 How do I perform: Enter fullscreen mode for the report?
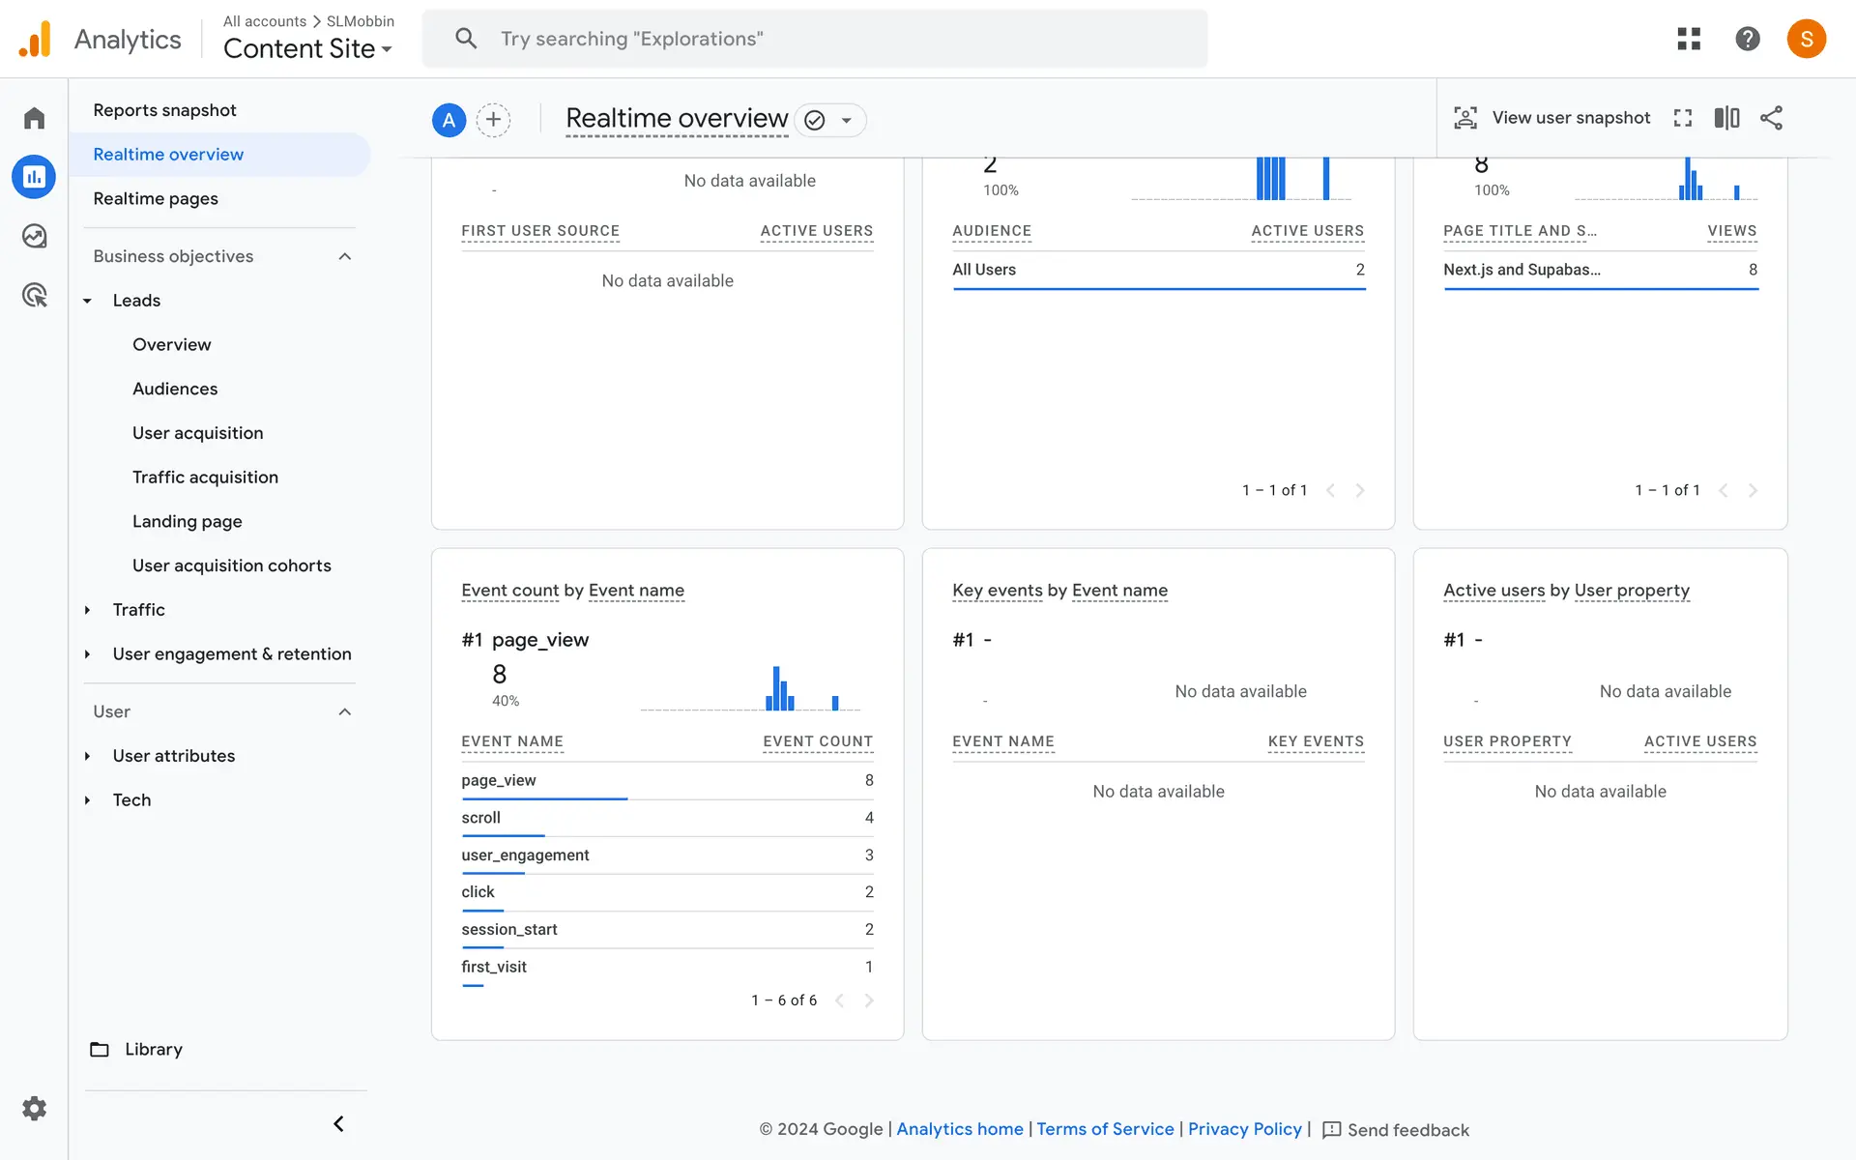[x=1683, y=118]
